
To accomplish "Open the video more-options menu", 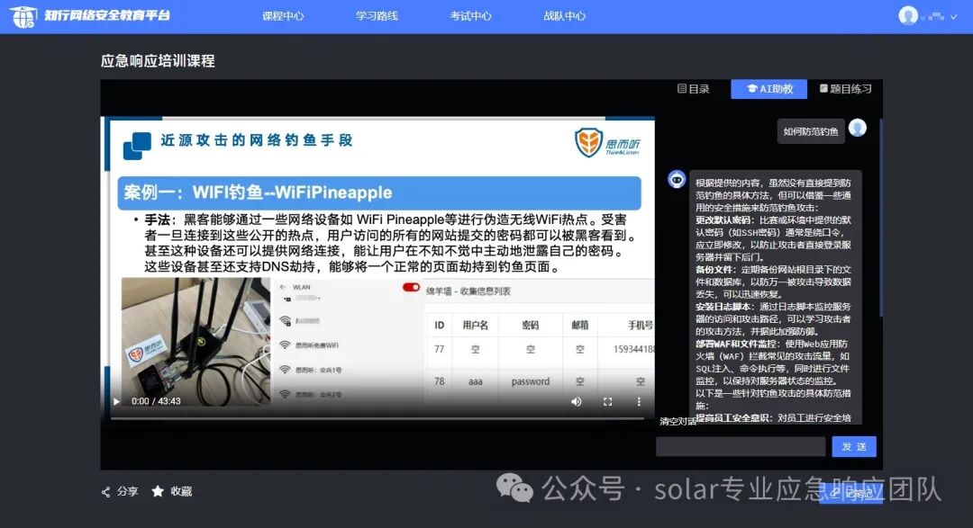I will pyautogui.click(x=639, y=401).
